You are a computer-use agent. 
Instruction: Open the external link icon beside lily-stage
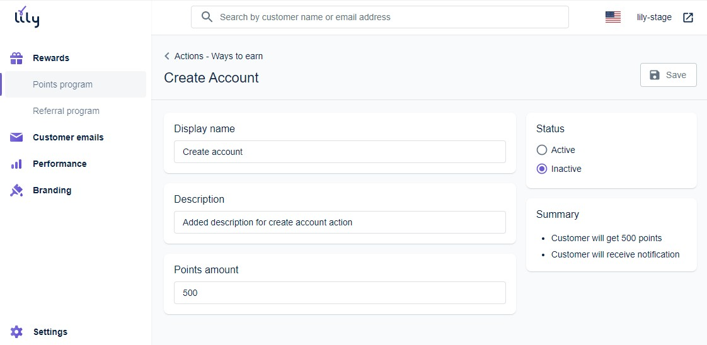pos(688,18)
